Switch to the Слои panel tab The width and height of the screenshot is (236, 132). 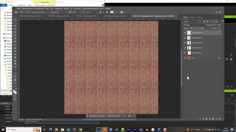point(185,17)
